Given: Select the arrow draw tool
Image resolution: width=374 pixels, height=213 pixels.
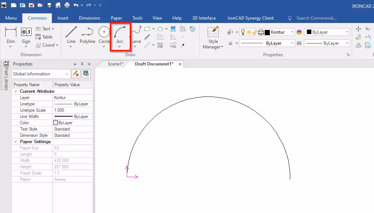Looking at the screenshot, I should [x=183, y=45].
